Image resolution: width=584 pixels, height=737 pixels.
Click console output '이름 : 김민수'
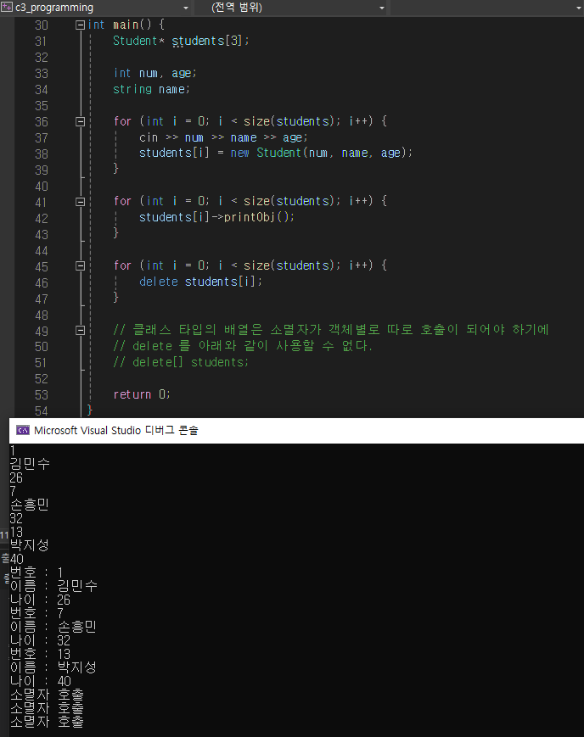click(x=53, y=586)
